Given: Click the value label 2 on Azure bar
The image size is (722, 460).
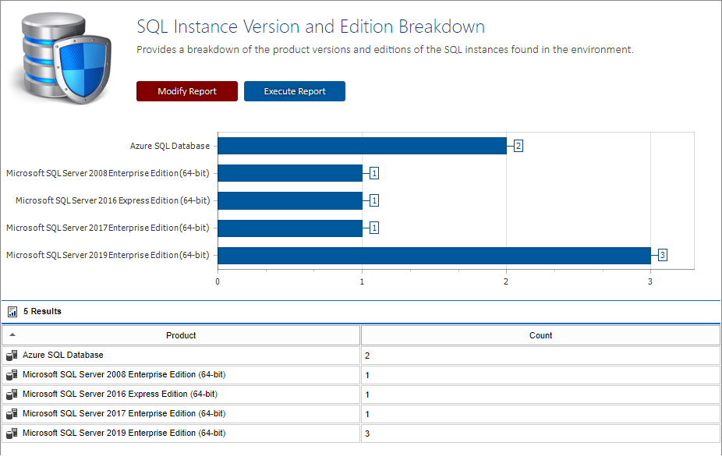Looking at the screenshot, I should 518,146.
